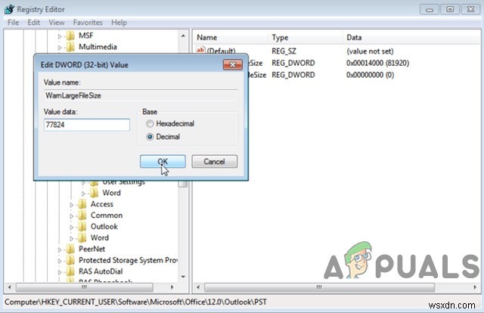The image size is (484, 313).
Task: Expand the Access tree node
Action: click(x=72, y=205)
